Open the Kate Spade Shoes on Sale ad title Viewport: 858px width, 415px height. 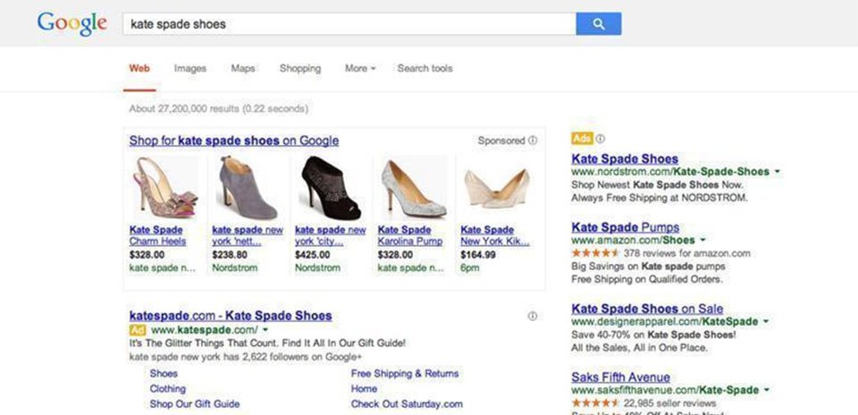coord(647,309)
